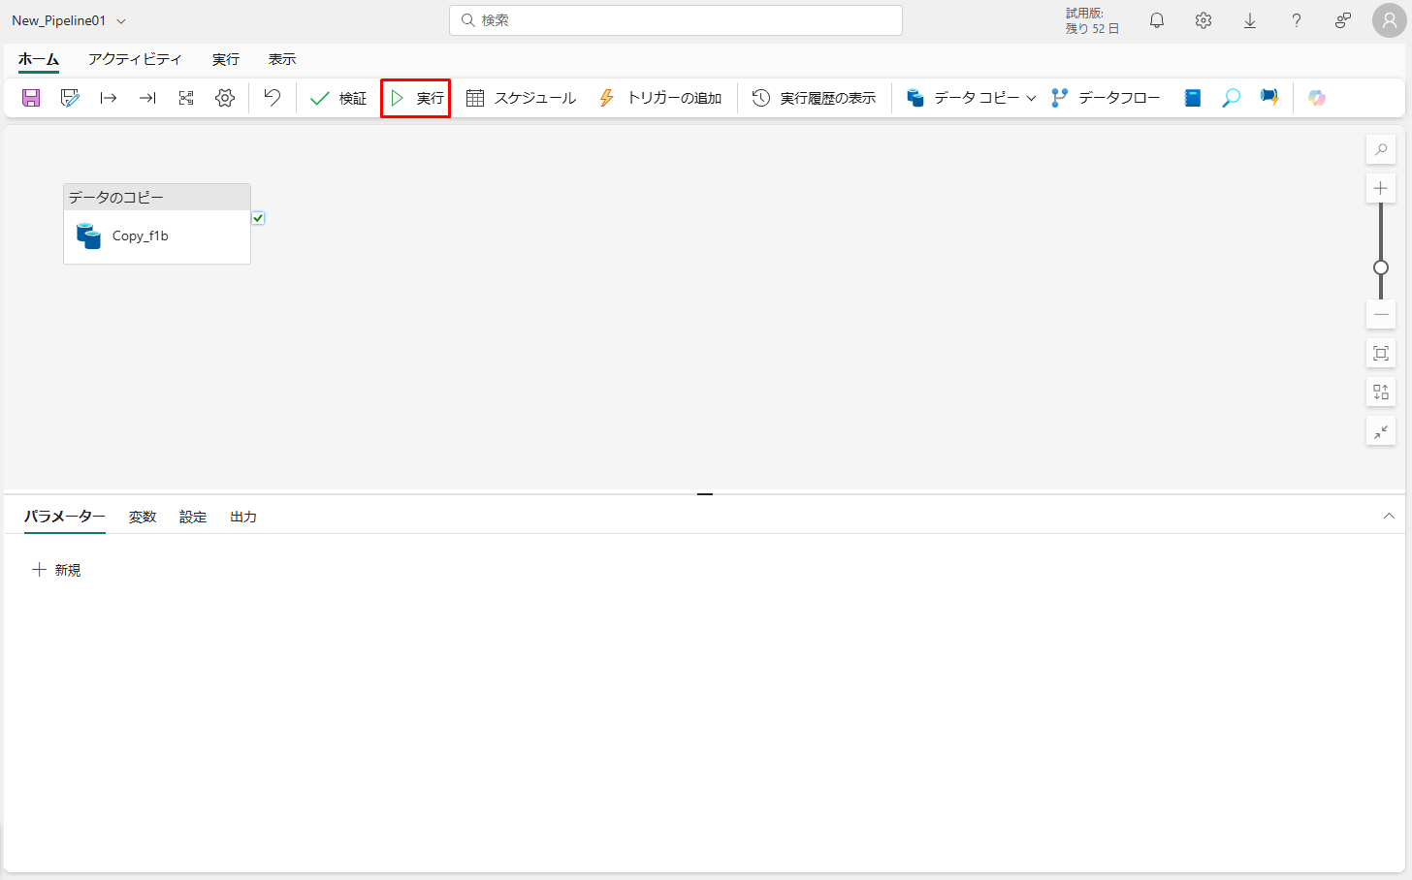The height and width of the screenshot is (880, 1412).
Task: Undo the last change
Action: [273, 98]
